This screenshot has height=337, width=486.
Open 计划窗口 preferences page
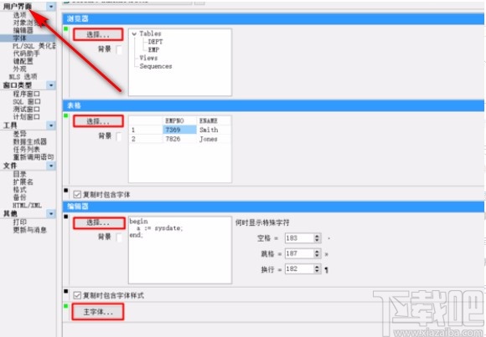tap(26, 117)
